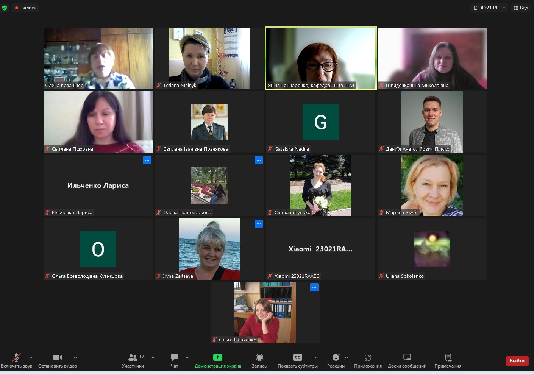Toggle Показать субтитры captions

[298, 360]
